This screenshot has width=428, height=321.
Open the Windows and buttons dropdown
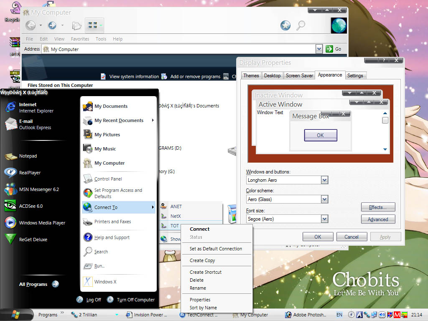click(324, 180)
